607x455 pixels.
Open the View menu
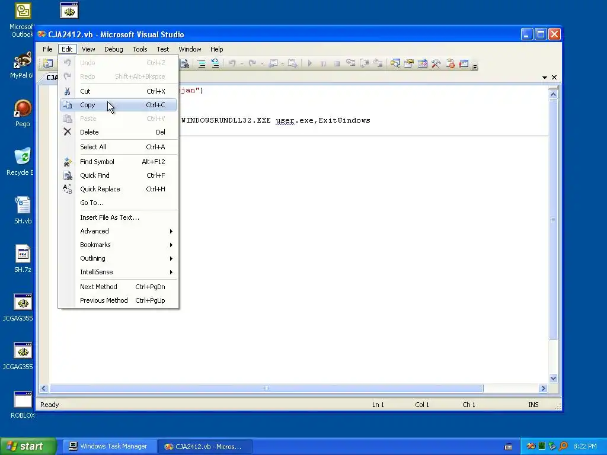click(88, 49)
